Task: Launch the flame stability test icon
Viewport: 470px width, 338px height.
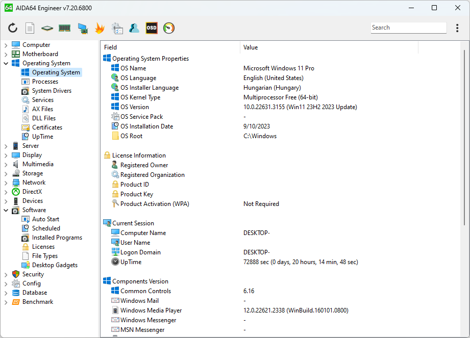Action: pyautogui.click(x=100, y=28)
